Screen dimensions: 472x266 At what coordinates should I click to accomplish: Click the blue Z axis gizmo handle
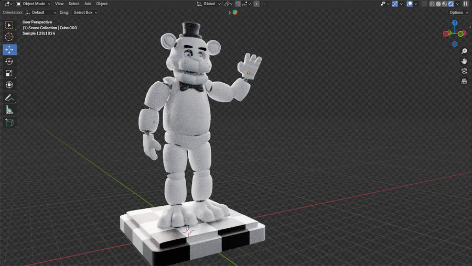point(455,23)
